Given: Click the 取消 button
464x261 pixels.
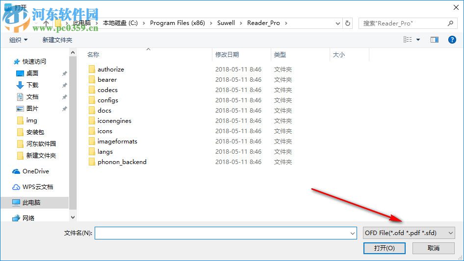Looking at the screenshot, I should [434, 248].
